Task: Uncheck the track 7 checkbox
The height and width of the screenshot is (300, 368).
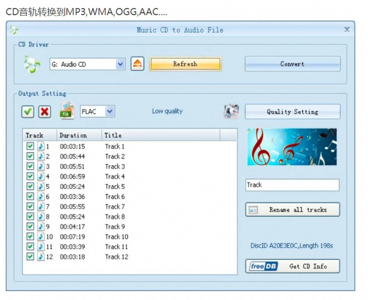Action: (30, 206)
